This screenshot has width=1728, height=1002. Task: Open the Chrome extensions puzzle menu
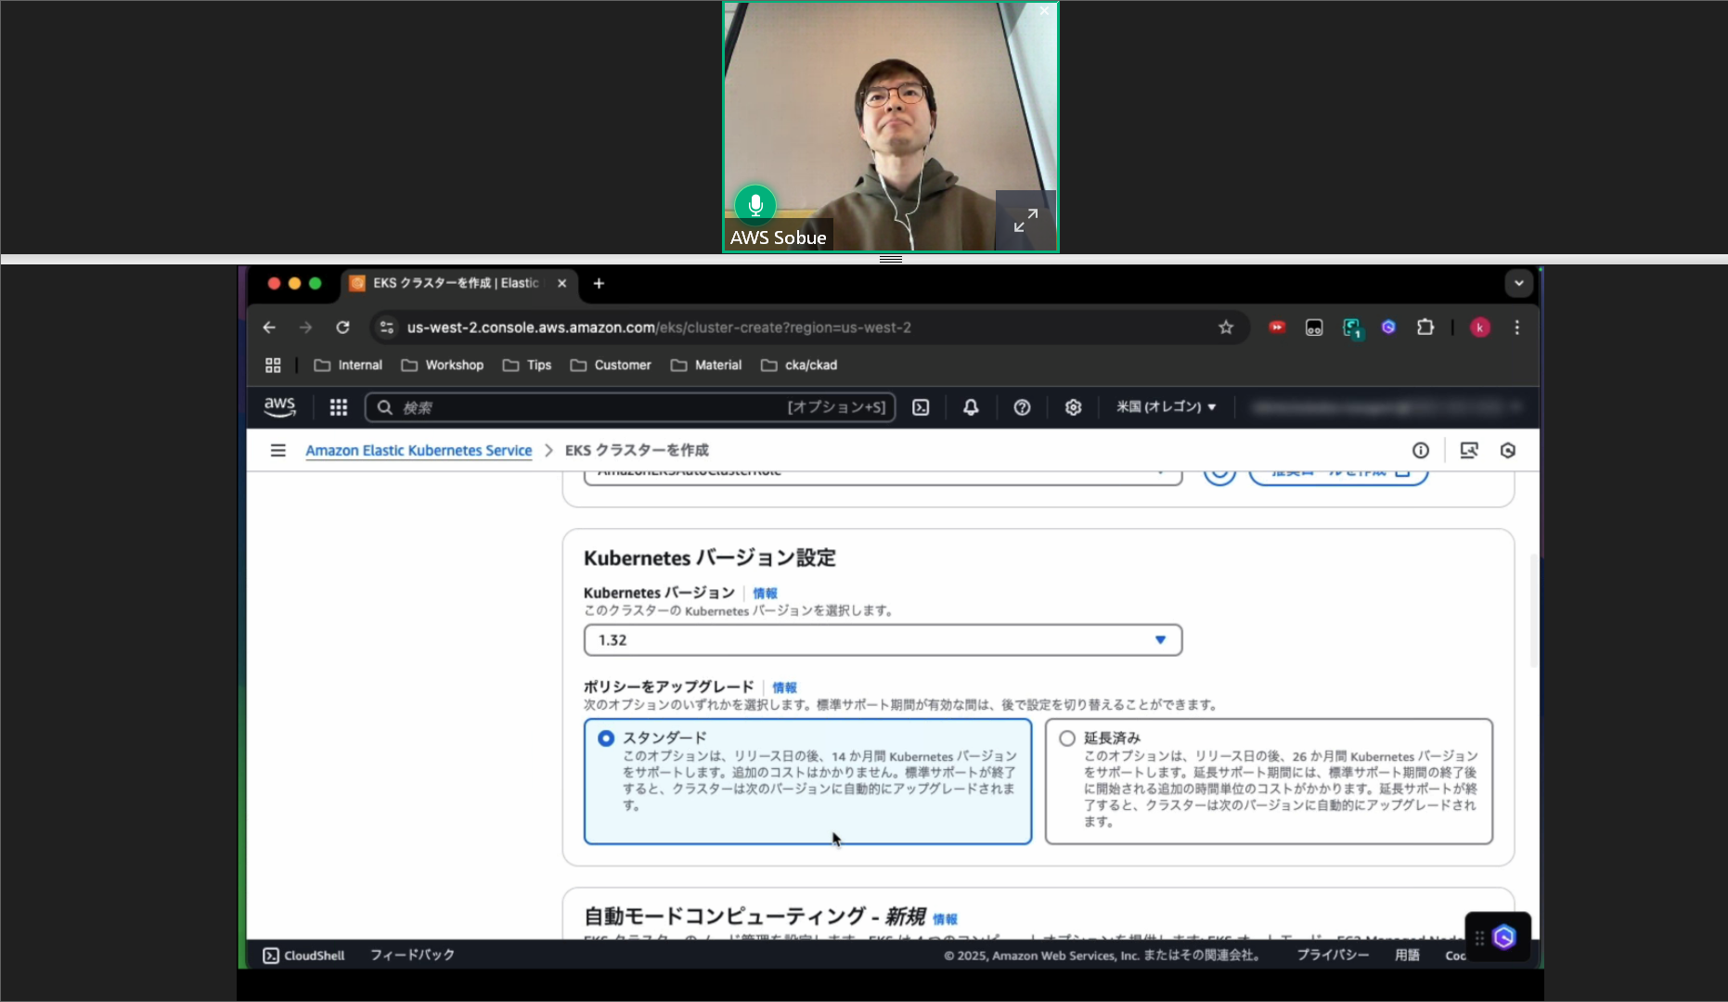click(1425, 328)
